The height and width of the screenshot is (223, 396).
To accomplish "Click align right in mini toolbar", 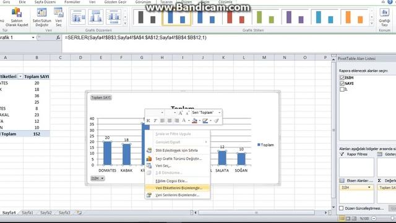I will point(176,121).
